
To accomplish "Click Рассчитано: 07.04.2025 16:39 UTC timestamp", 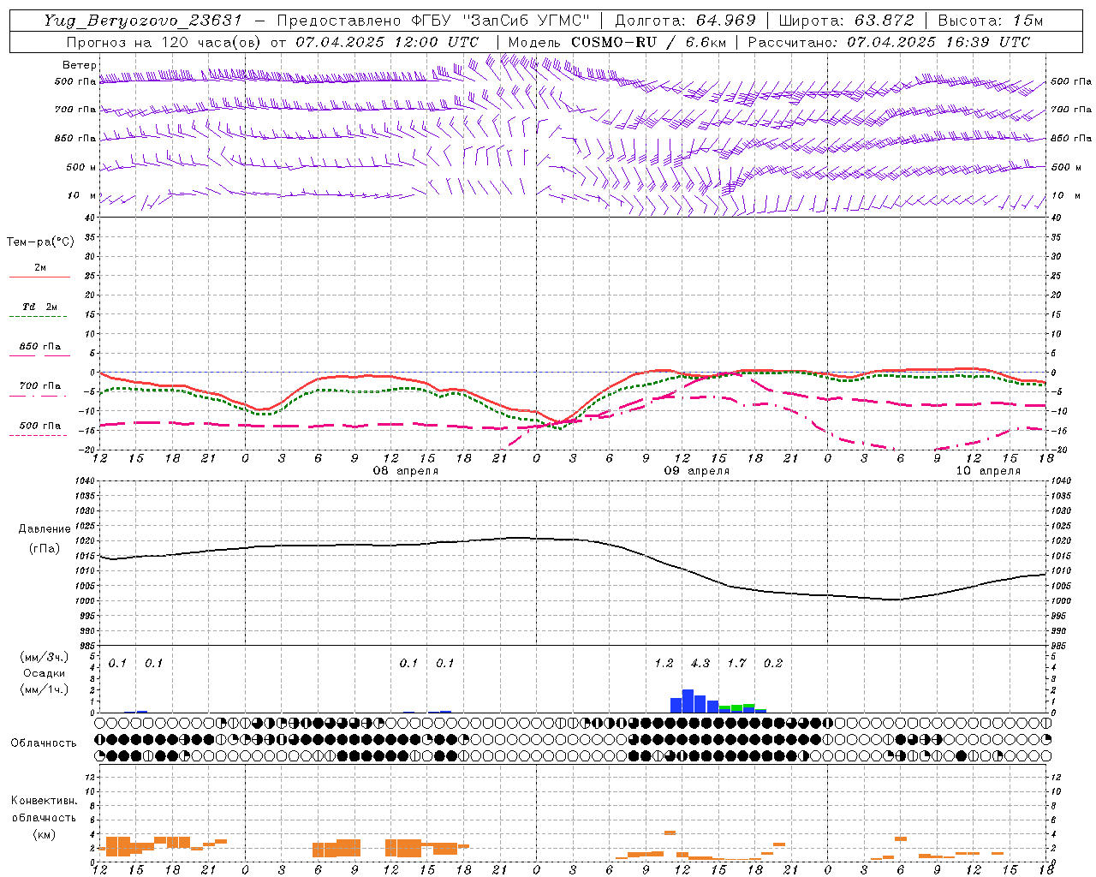I will click(889, 41).
